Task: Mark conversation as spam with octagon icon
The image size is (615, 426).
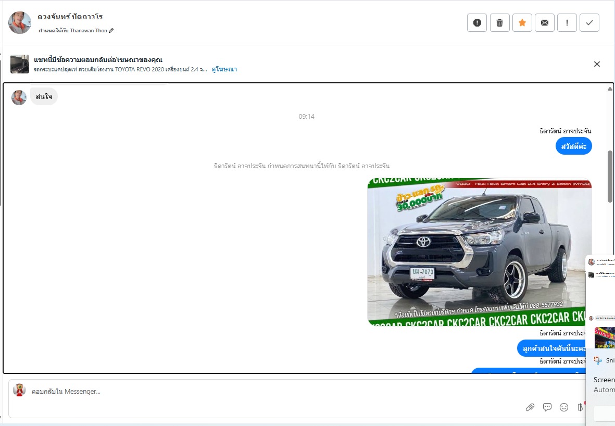Action: point(477,22)
